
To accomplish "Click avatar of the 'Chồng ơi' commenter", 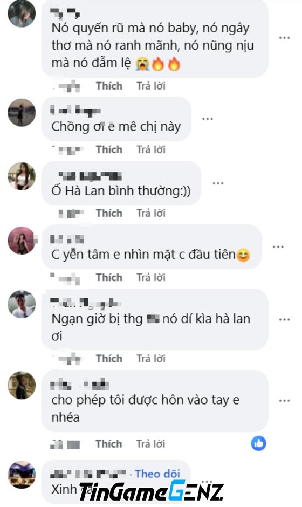I will click(22, 113).
